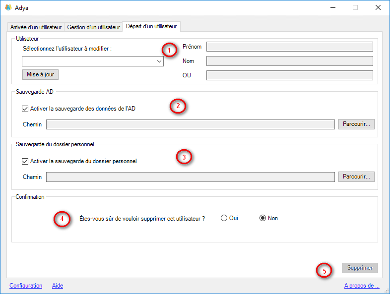Screen dimensions: 390x294
Task: Click the red circled number 3 marker
Action: (x=184, y=157)
